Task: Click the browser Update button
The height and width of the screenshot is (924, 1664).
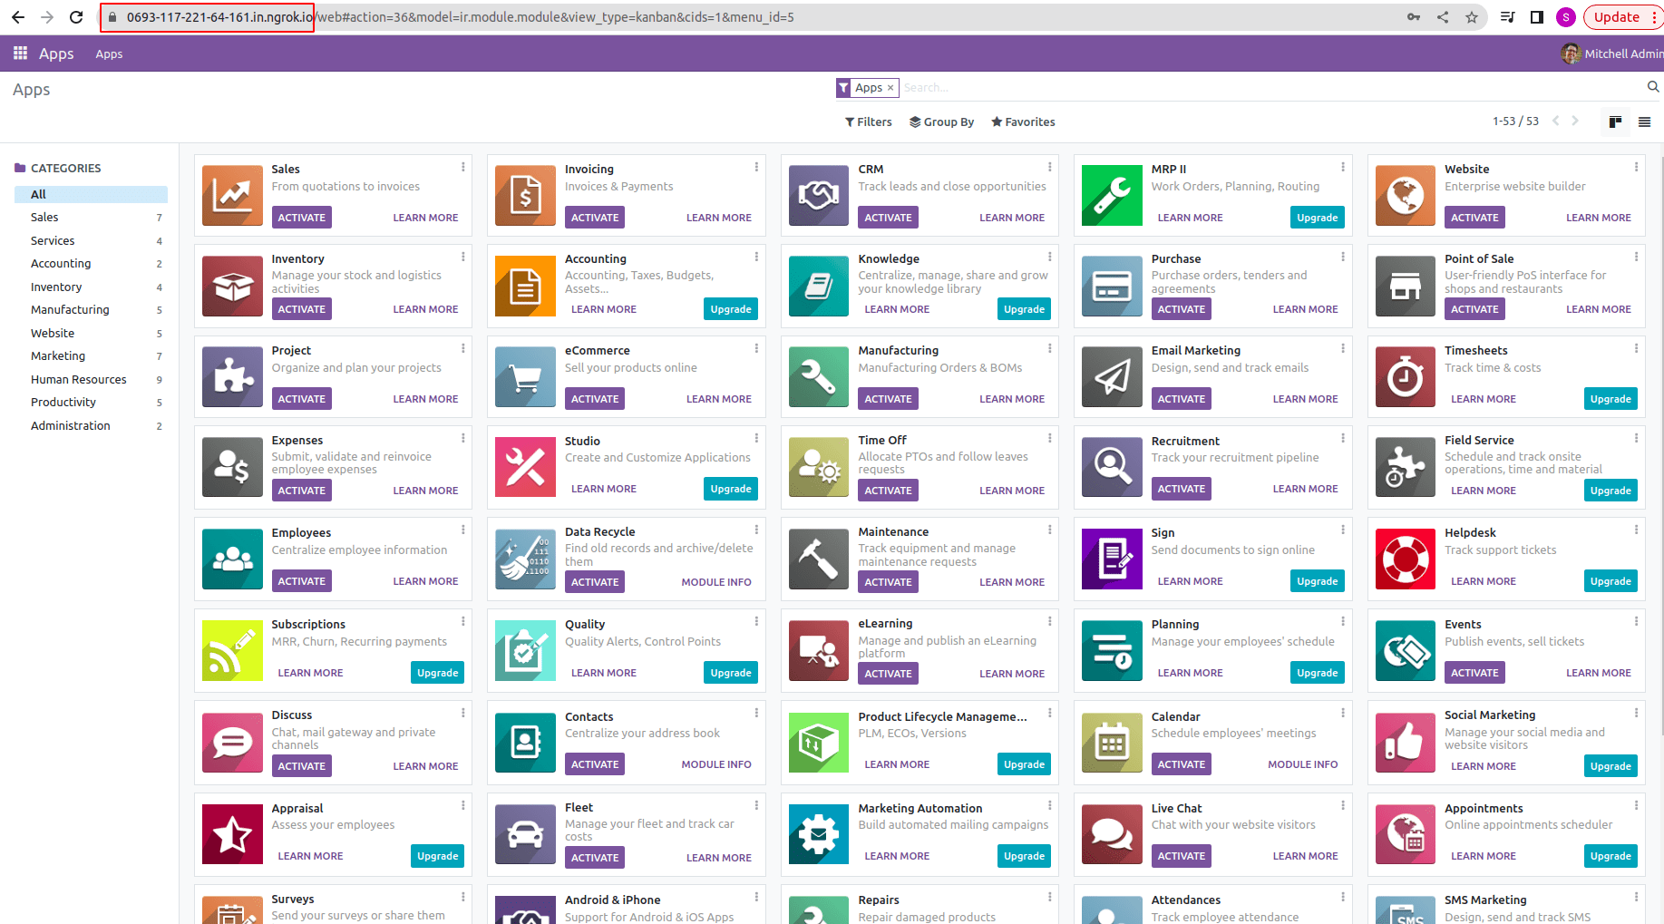Action: (1622, 17)
